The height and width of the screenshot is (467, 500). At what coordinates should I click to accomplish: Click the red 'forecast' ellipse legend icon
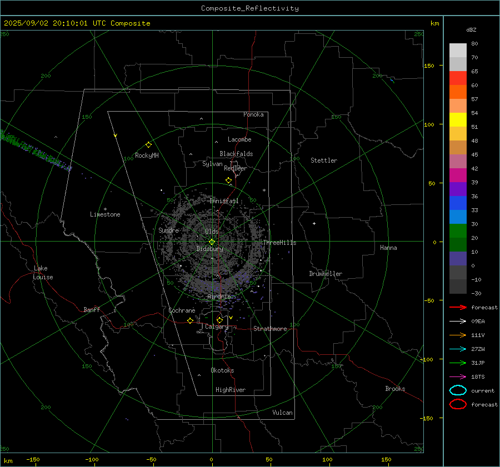(x=458, y=404)
